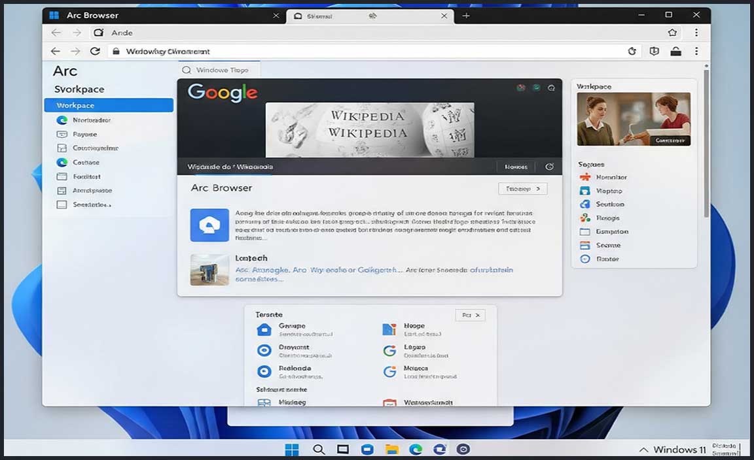The height and width of the screenshot is (460, 754).
Task: Click the shield icon right of address bar
Action: pyautogui.click(x=654, y=52)
